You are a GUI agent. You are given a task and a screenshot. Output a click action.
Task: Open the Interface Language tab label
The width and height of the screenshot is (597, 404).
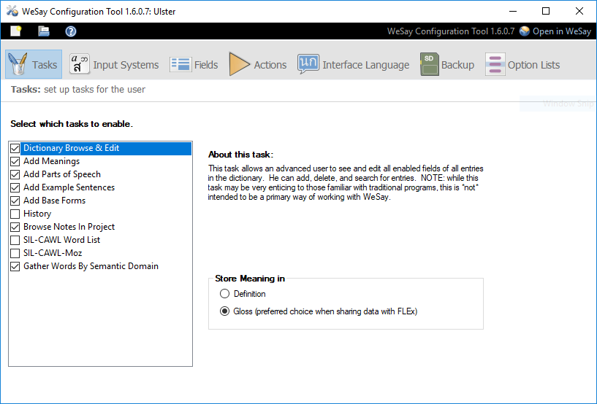[x=366, y=65]
